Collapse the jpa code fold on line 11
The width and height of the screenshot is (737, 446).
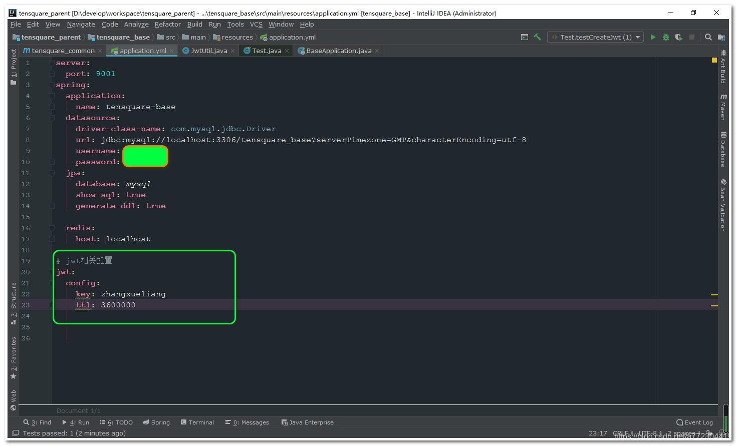pyautogui.click(x=52, y=173)
